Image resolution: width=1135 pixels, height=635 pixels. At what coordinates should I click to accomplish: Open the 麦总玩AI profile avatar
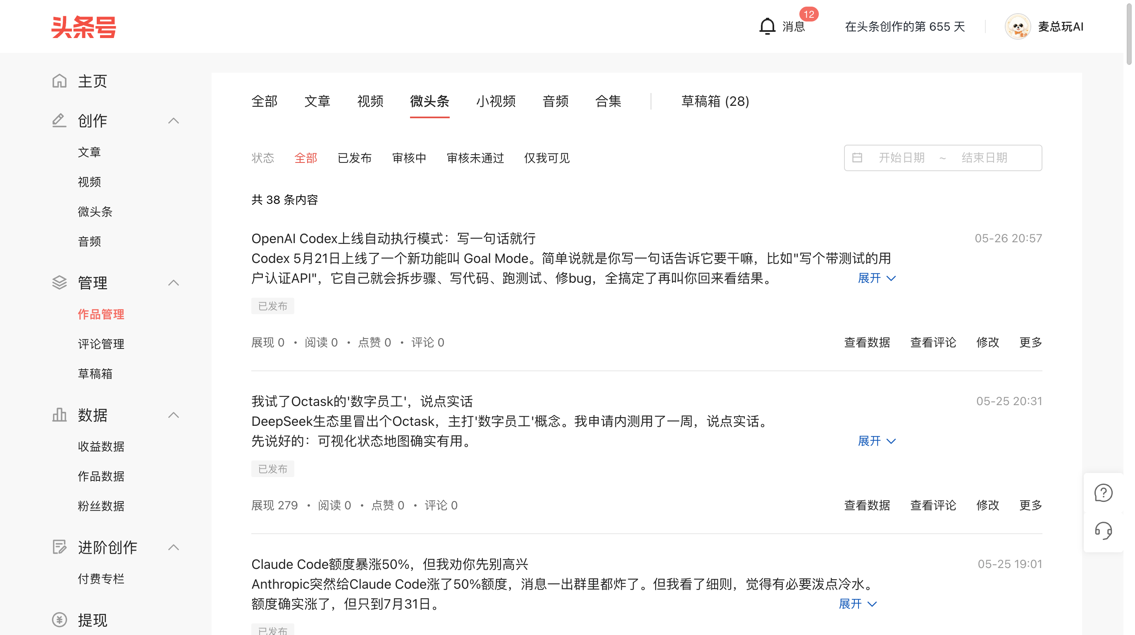(1017, 27)
